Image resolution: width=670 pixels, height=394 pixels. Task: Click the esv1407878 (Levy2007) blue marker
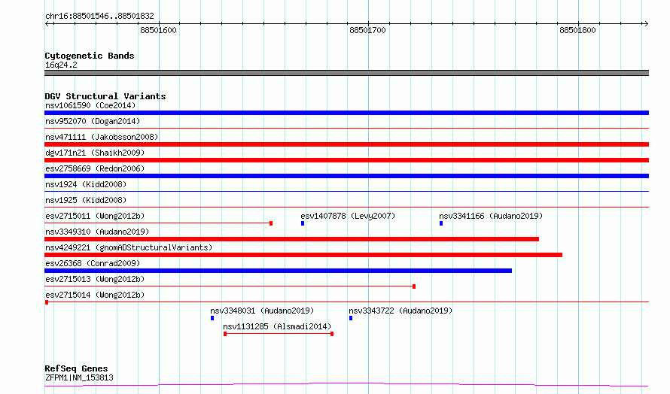click(x=303, y=223)
